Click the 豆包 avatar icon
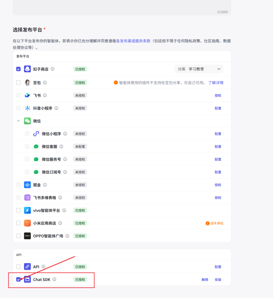The image size is (273, 298). 27,82
